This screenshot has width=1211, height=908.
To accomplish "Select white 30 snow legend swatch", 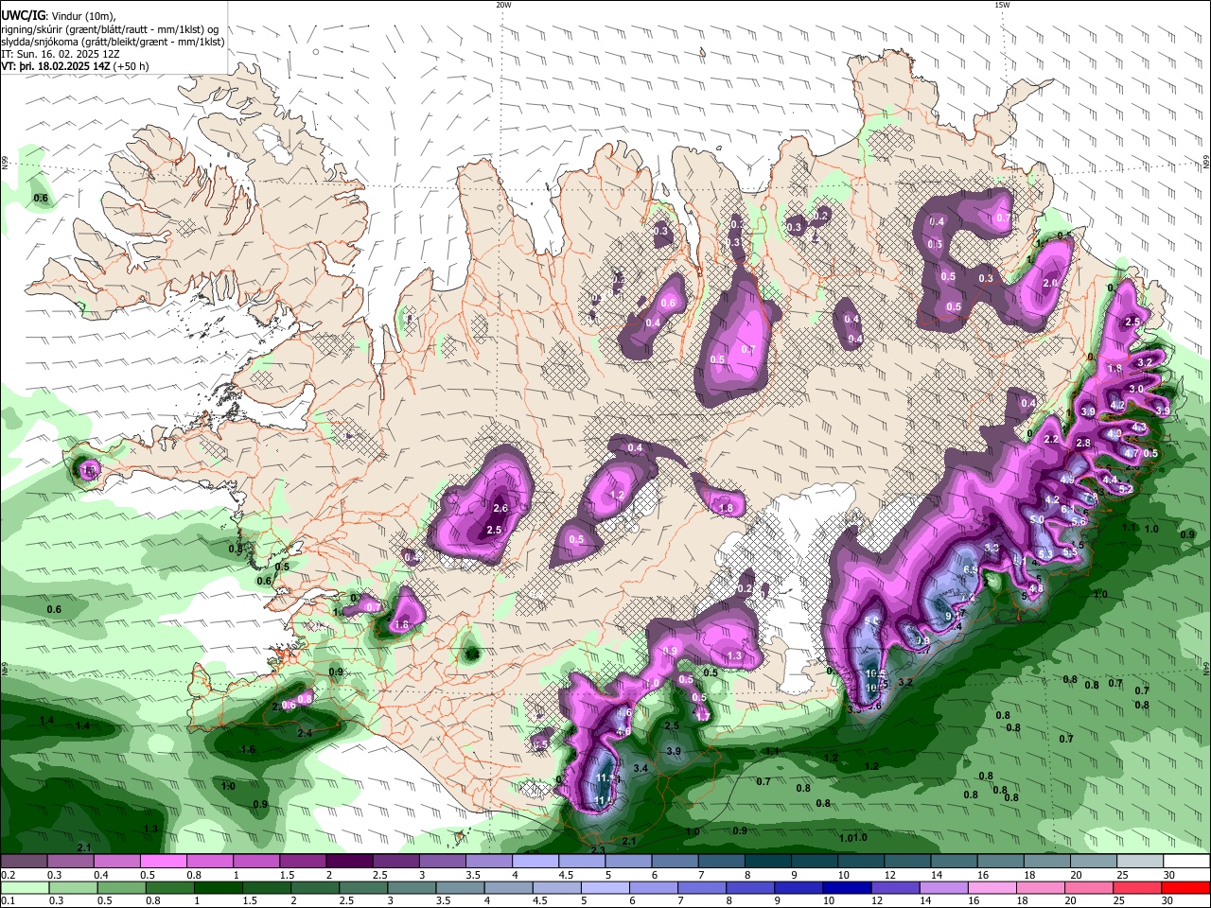I will pyautogui.click(x=1186, y=862).
